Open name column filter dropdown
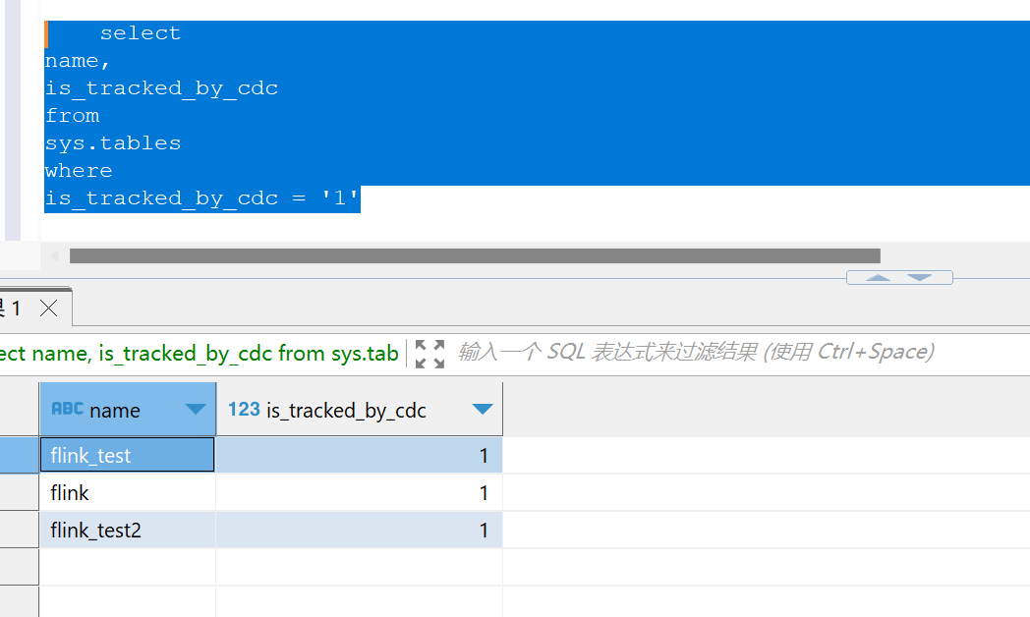This screenshot has height=617, width=1030. [x=196, y=410]
